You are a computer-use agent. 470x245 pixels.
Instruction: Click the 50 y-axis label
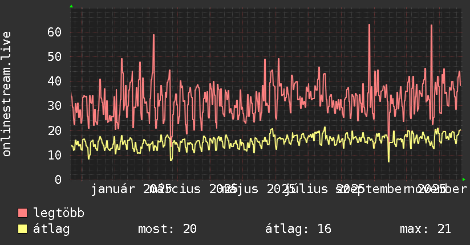click(55, 56)
